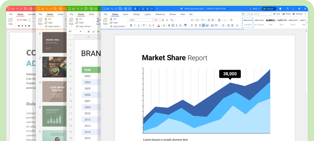Click the Paste clipboard icon in Word window
Viewport: 314px width, 141px height.
tap(105, 20)
